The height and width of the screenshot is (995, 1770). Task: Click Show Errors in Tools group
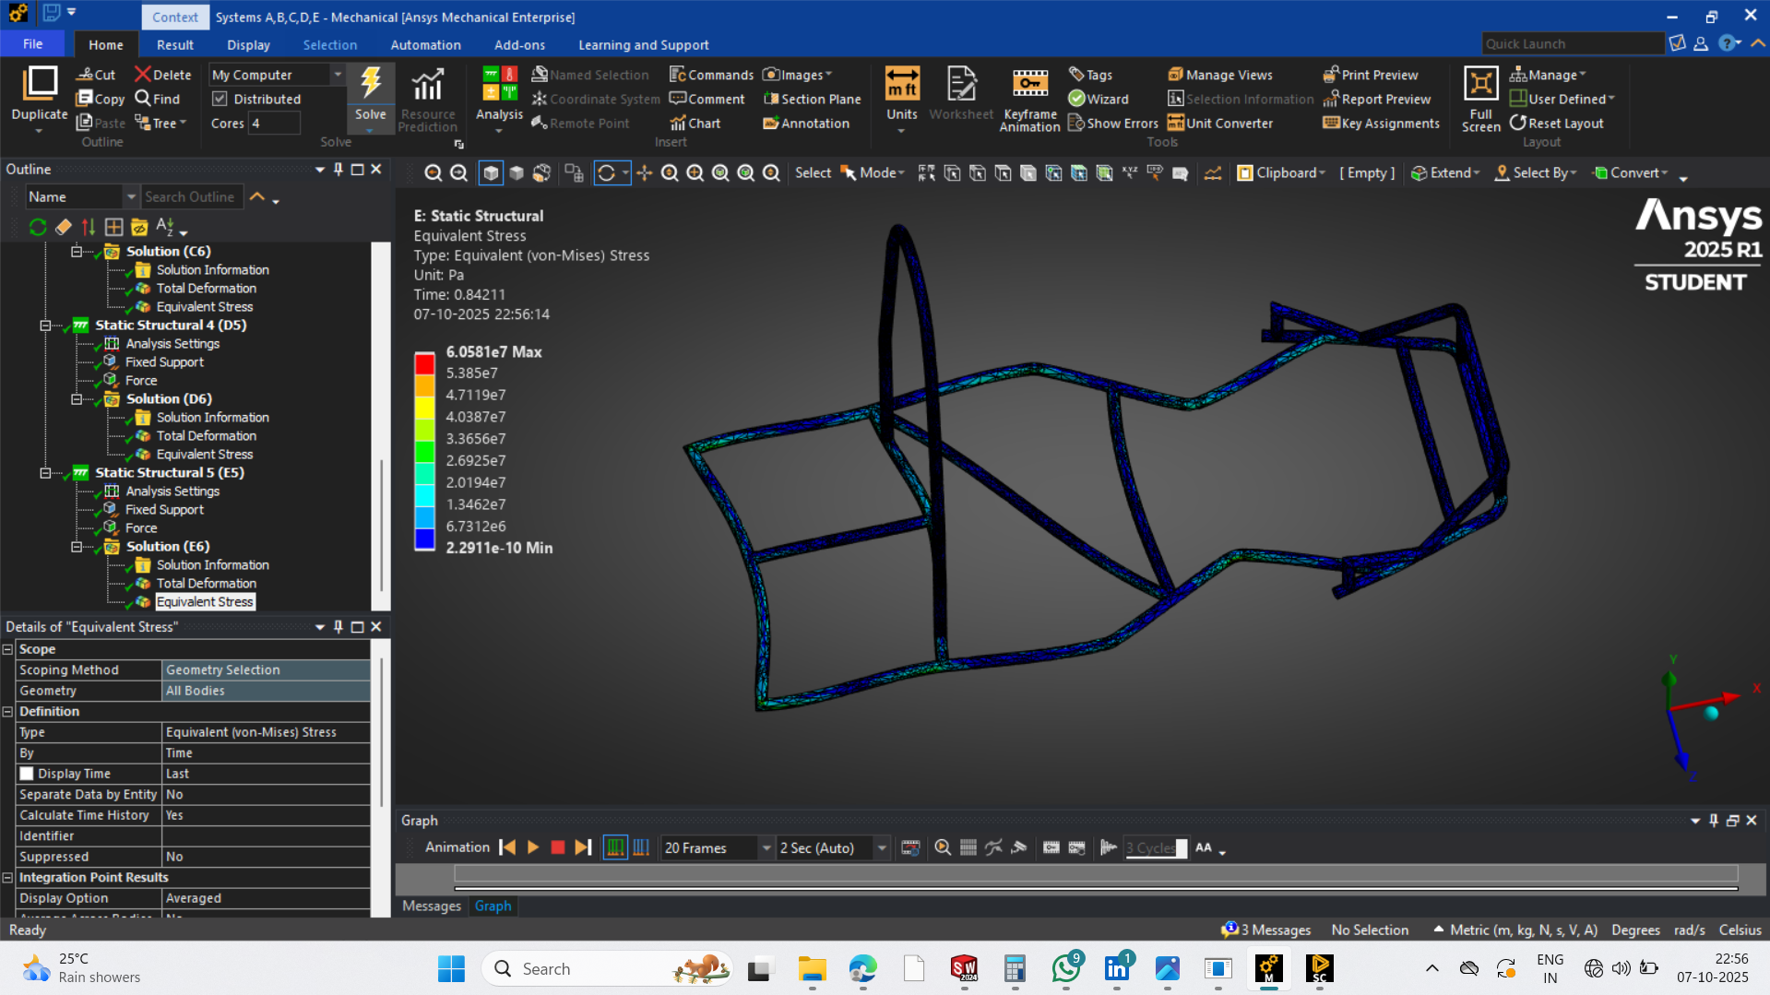(1112, 123)
